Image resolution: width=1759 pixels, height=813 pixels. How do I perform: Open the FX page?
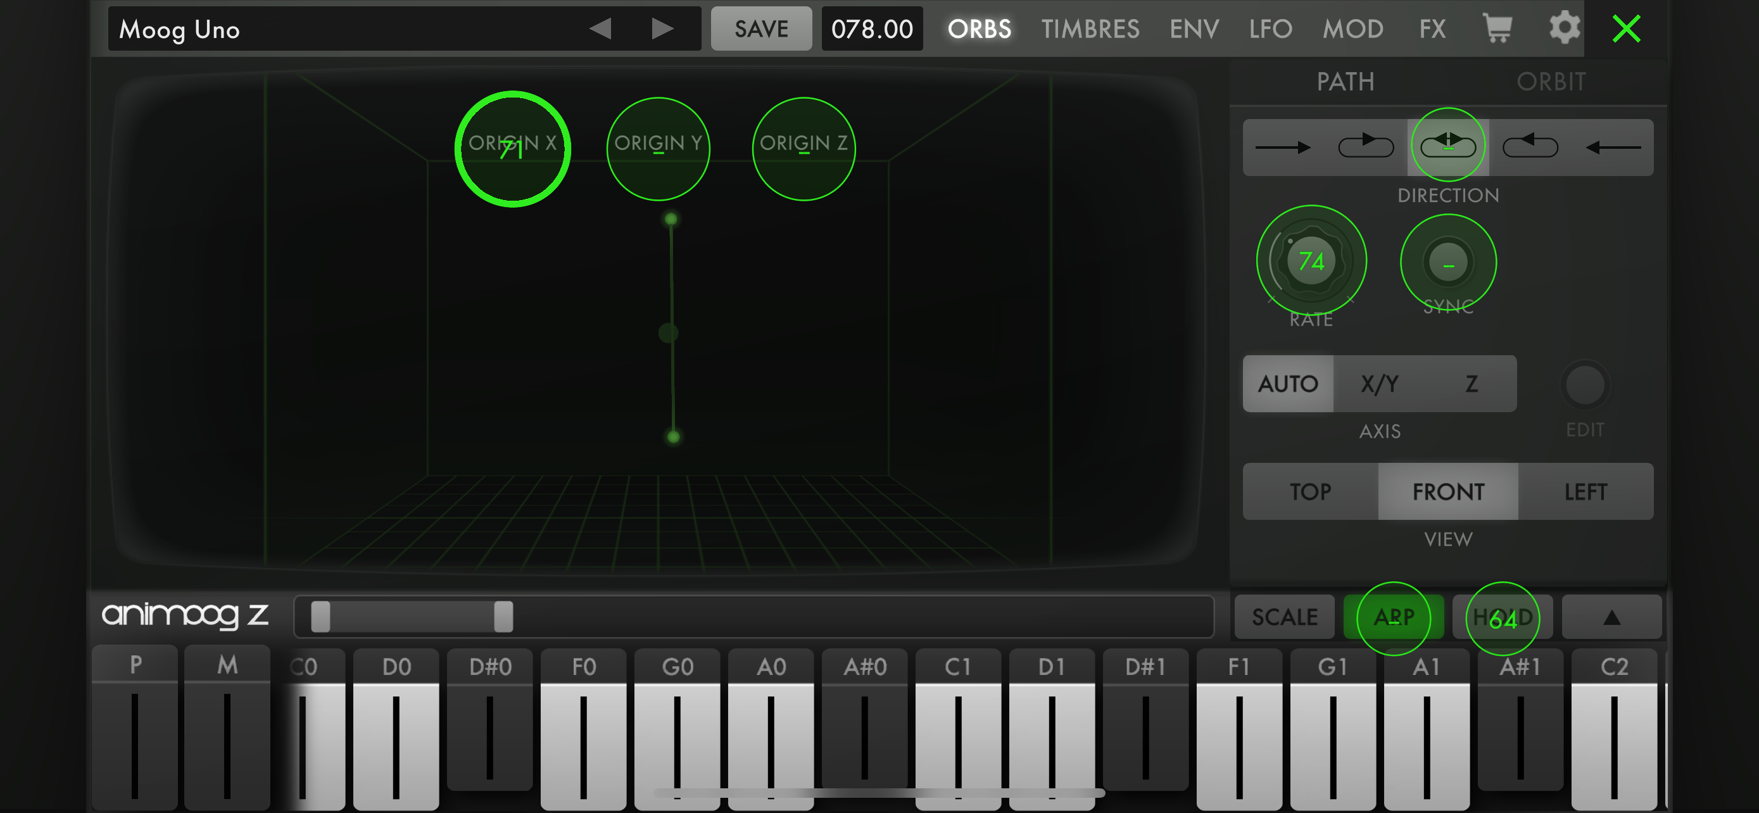pyautogui.click(x=1432, y=28)
